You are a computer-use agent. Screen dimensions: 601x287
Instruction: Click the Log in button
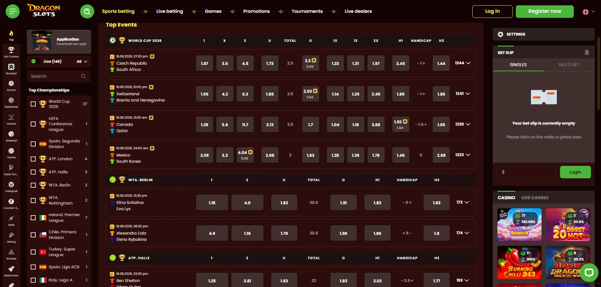[492, 12]
